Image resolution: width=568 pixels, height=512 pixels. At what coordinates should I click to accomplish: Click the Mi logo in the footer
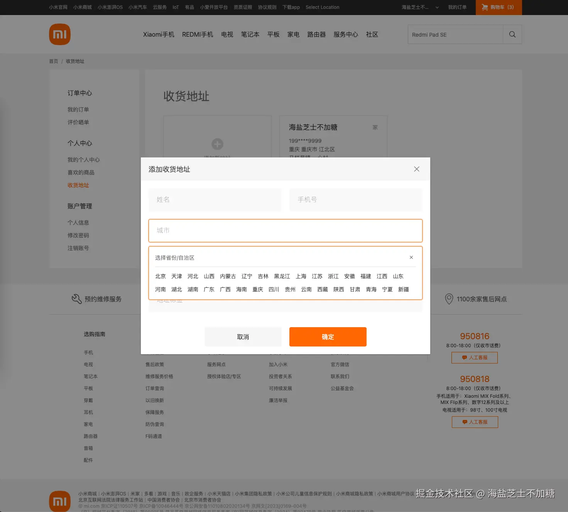[60, 501]
